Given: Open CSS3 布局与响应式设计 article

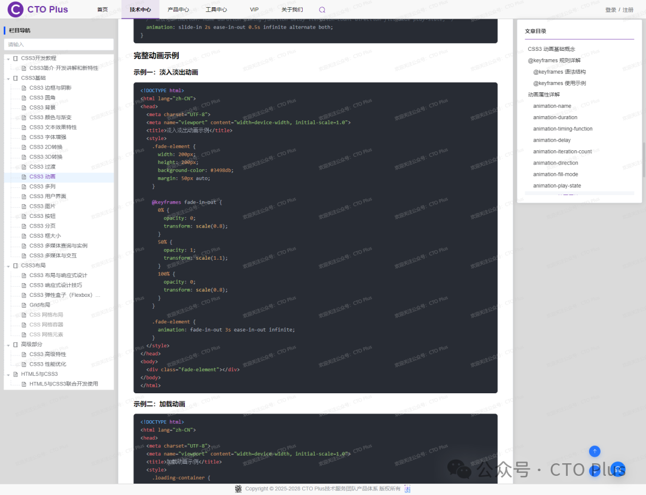Looking at the screenshot, I should [x=58, y=276].
